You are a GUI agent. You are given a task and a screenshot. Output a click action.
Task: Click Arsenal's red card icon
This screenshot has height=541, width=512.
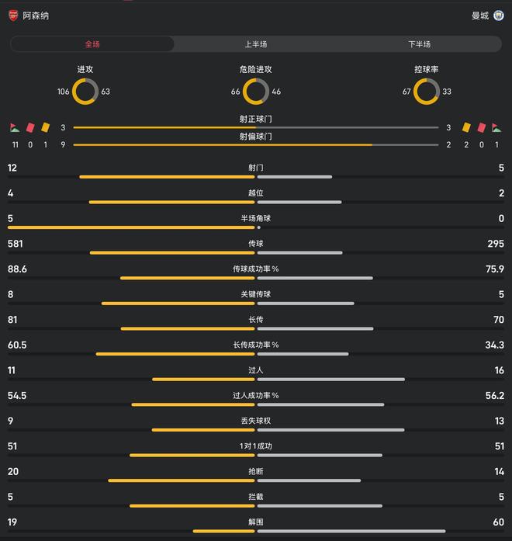(x=31, y=127)
